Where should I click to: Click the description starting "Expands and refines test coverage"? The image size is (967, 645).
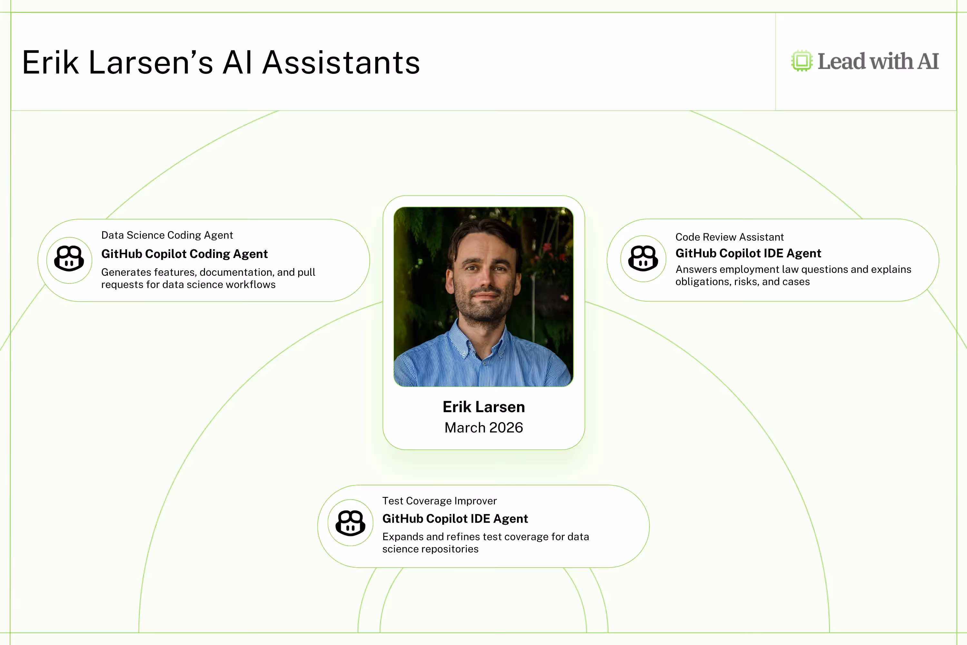pyautogui.click(x=485, y=542)
